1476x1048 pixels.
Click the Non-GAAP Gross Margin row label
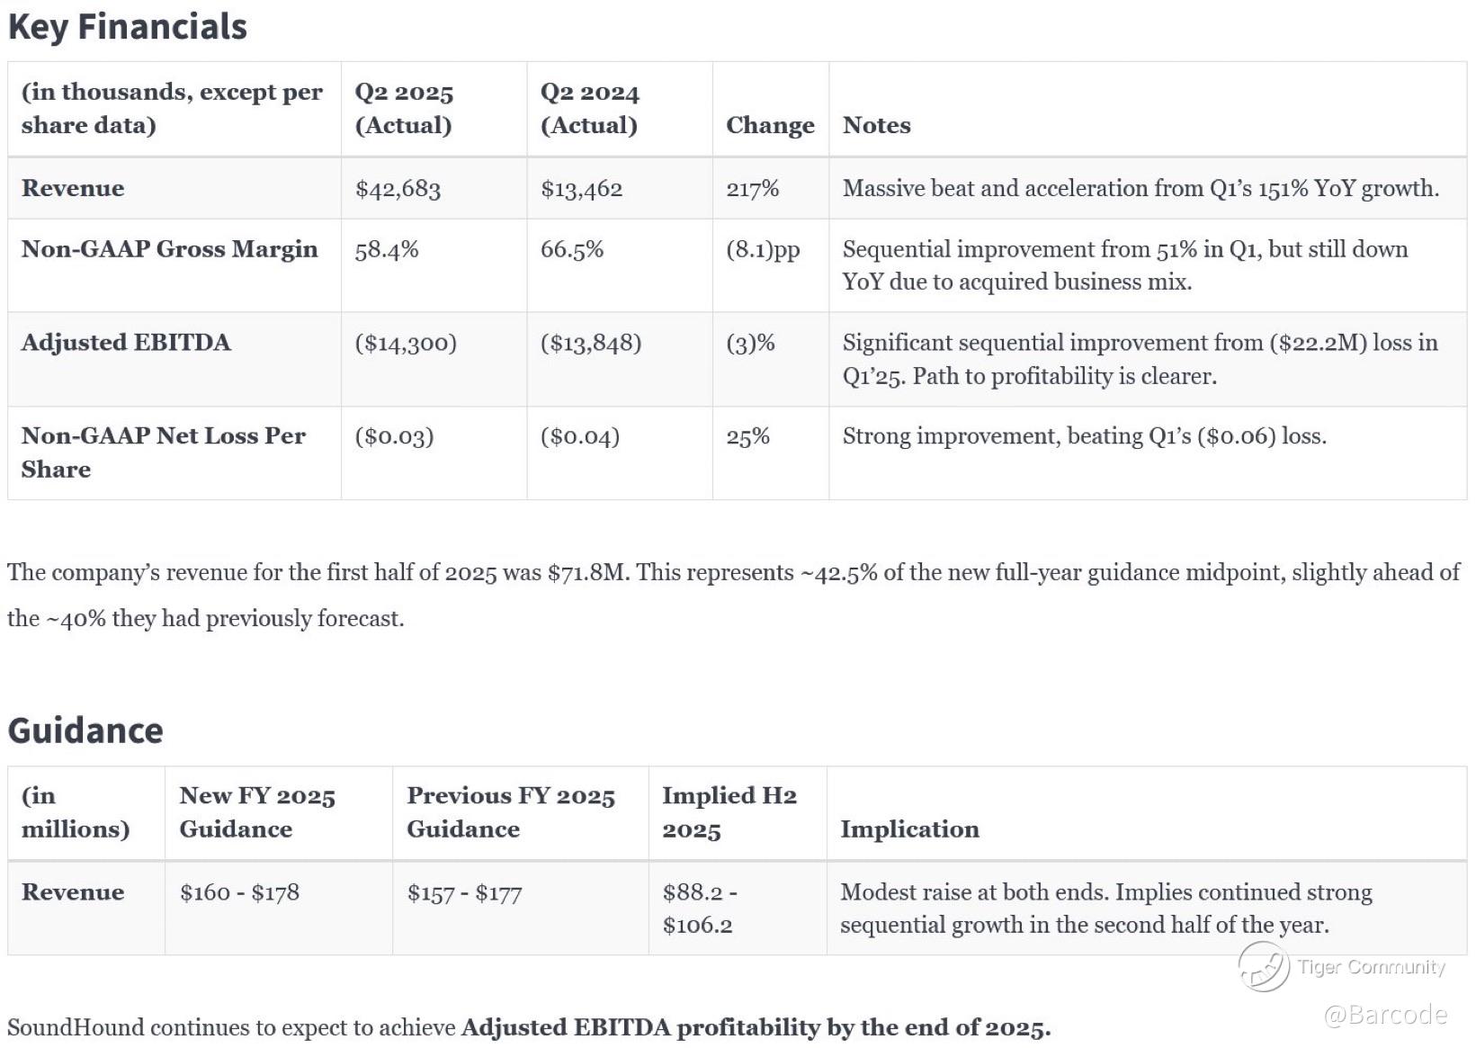tap(169, 249)
